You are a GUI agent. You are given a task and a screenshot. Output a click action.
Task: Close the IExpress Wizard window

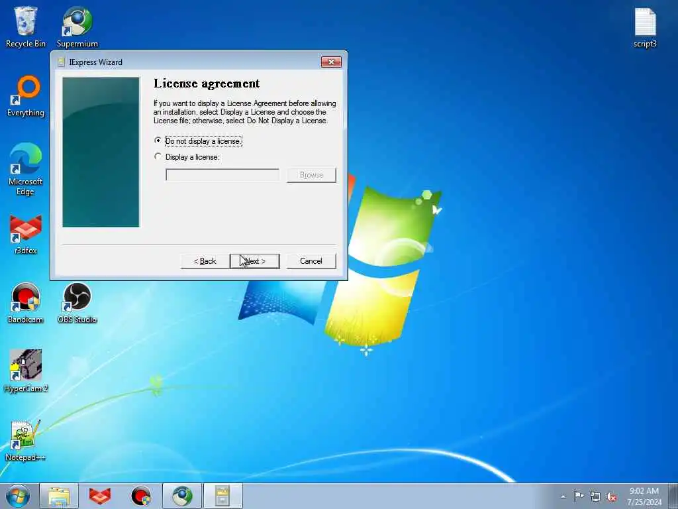(x=331, y=62)
